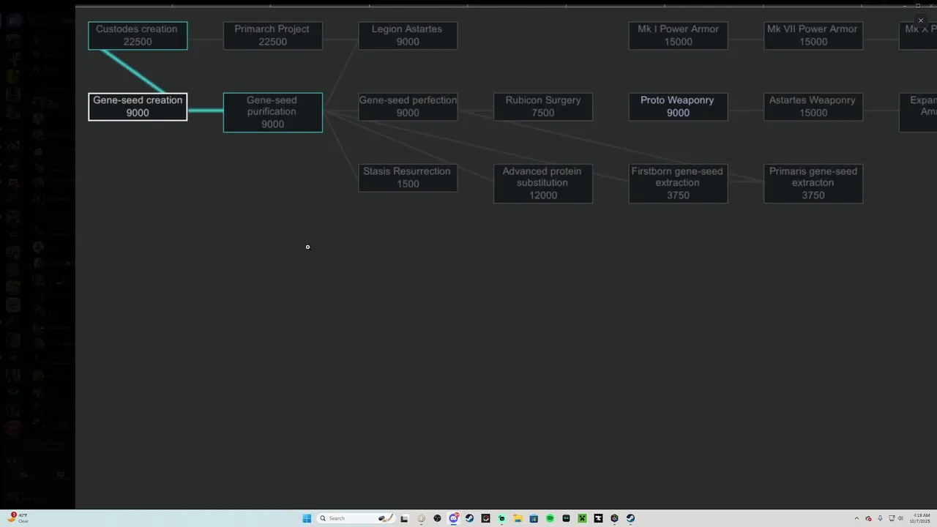Open the Mk VII Power Armor node
Viewport: 937px width, 527px height.
pyautogui.click(x=813, y=36)
